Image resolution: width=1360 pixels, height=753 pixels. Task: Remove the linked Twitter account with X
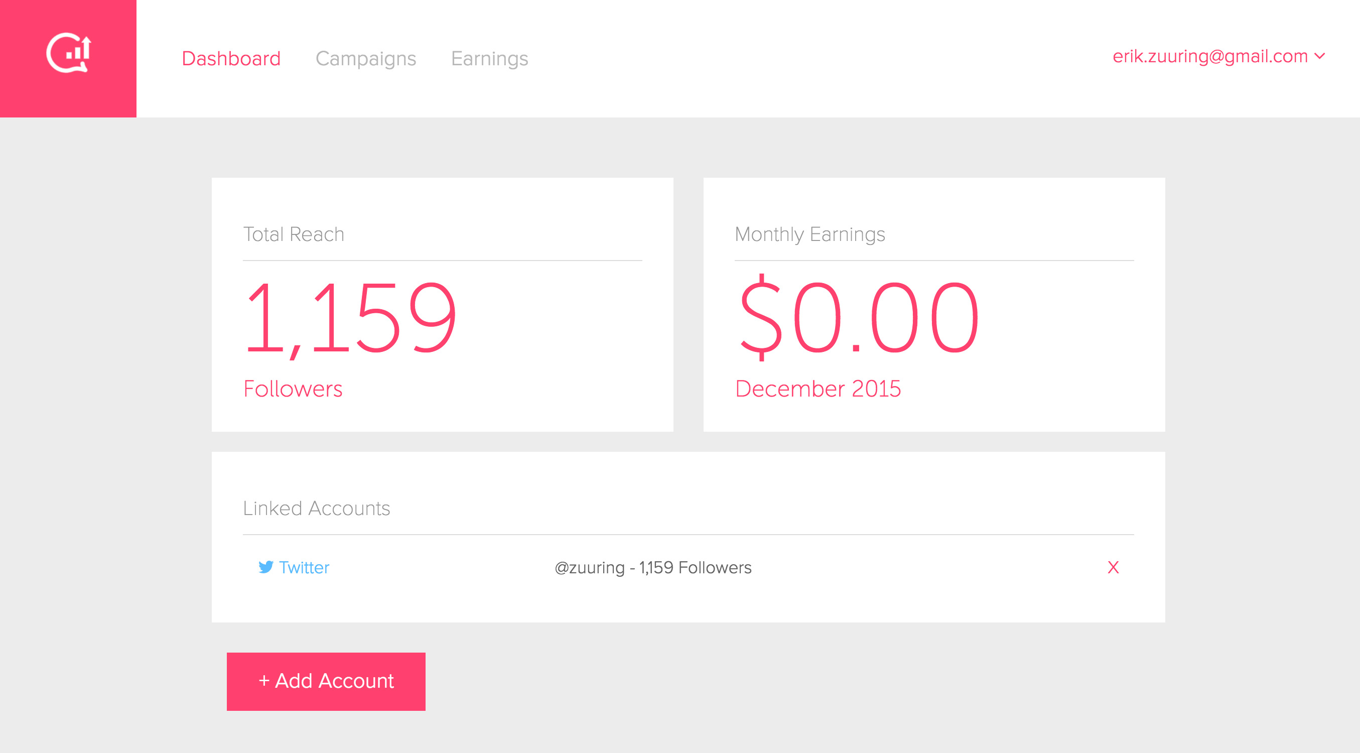pyautogui.click(x=1114, y=567)
